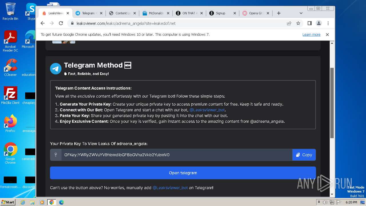Screen dimensions: 366x206
Task: Click the Open telegram button
Action: (183, 173)
